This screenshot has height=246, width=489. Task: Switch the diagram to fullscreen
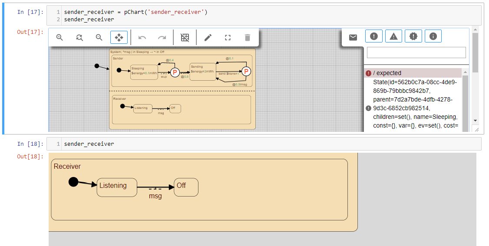[x=228, y=38]
